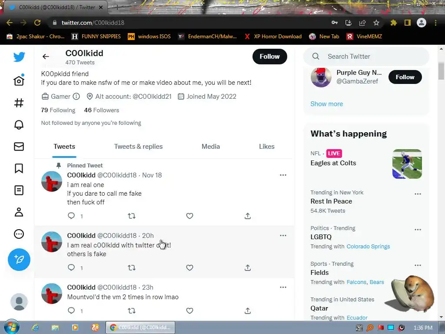Click the info icon next to Gamer

click(x=76, y=96)
